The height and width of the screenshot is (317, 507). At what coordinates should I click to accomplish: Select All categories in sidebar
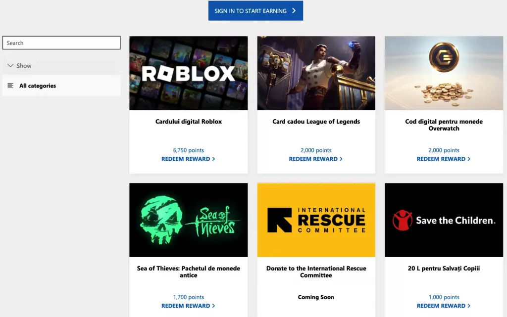(x=38, y=86)
